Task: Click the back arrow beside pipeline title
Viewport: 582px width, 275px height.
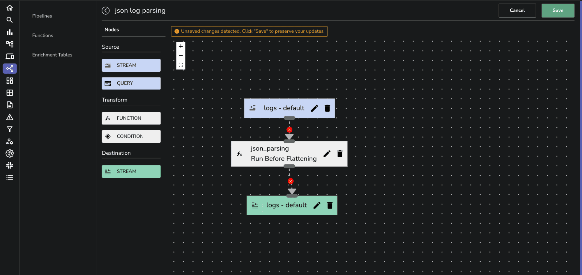Action: (x=105, y=10)
